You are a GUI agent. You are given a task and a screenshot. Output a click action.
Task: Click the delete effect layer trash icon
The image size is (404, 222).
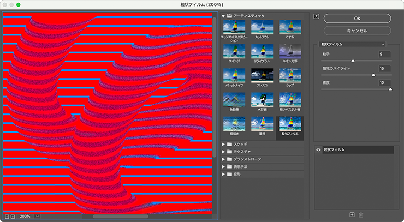[x=361, y=215]
